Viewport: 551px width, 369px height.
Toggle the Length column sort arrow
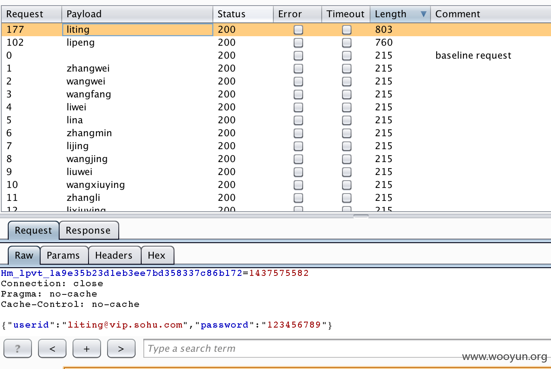pyautogui.click(x=424, y=14)
